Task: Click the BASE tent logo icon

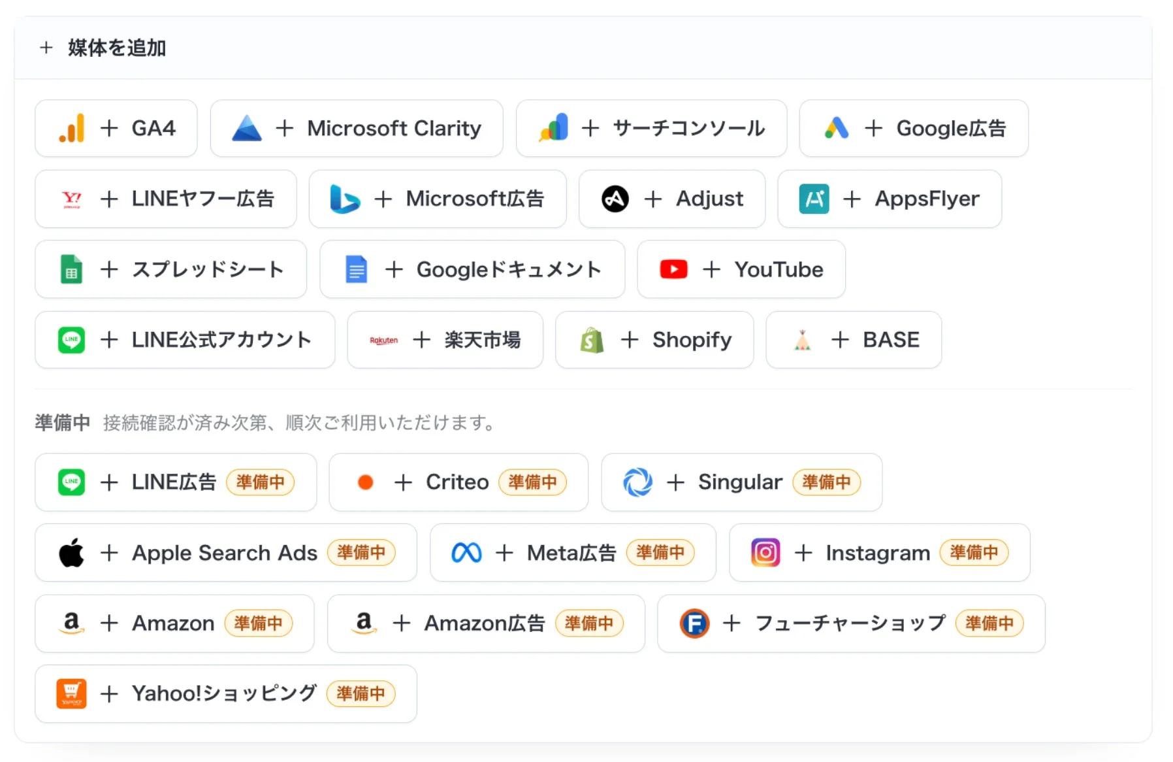Action: pos(803,340)
